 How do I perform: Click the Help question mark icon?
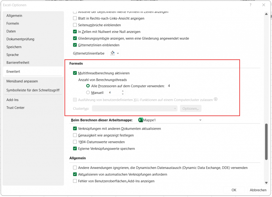tap(250, 5)
